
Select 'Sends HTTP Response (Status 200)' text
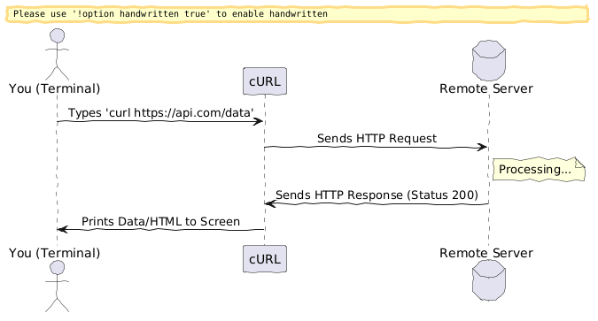point(377,195)
